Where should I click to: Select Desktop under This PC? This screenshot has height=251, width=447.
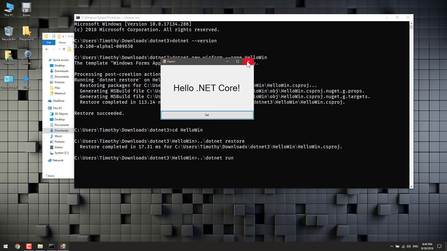[x=57, y=119]
